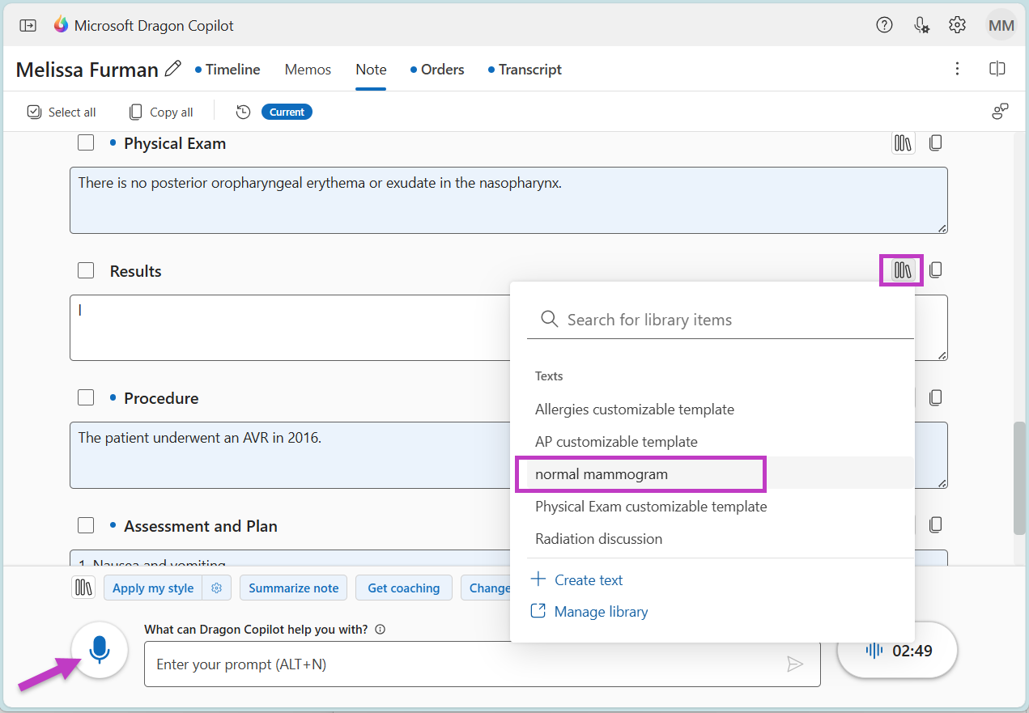1029x713 pixels.
Task: Select the Note tab
Action: (371, 70)
